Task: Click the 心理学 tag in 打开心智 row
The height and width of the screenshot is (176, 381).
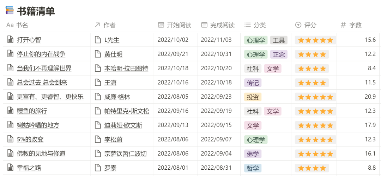Action: 256,40
